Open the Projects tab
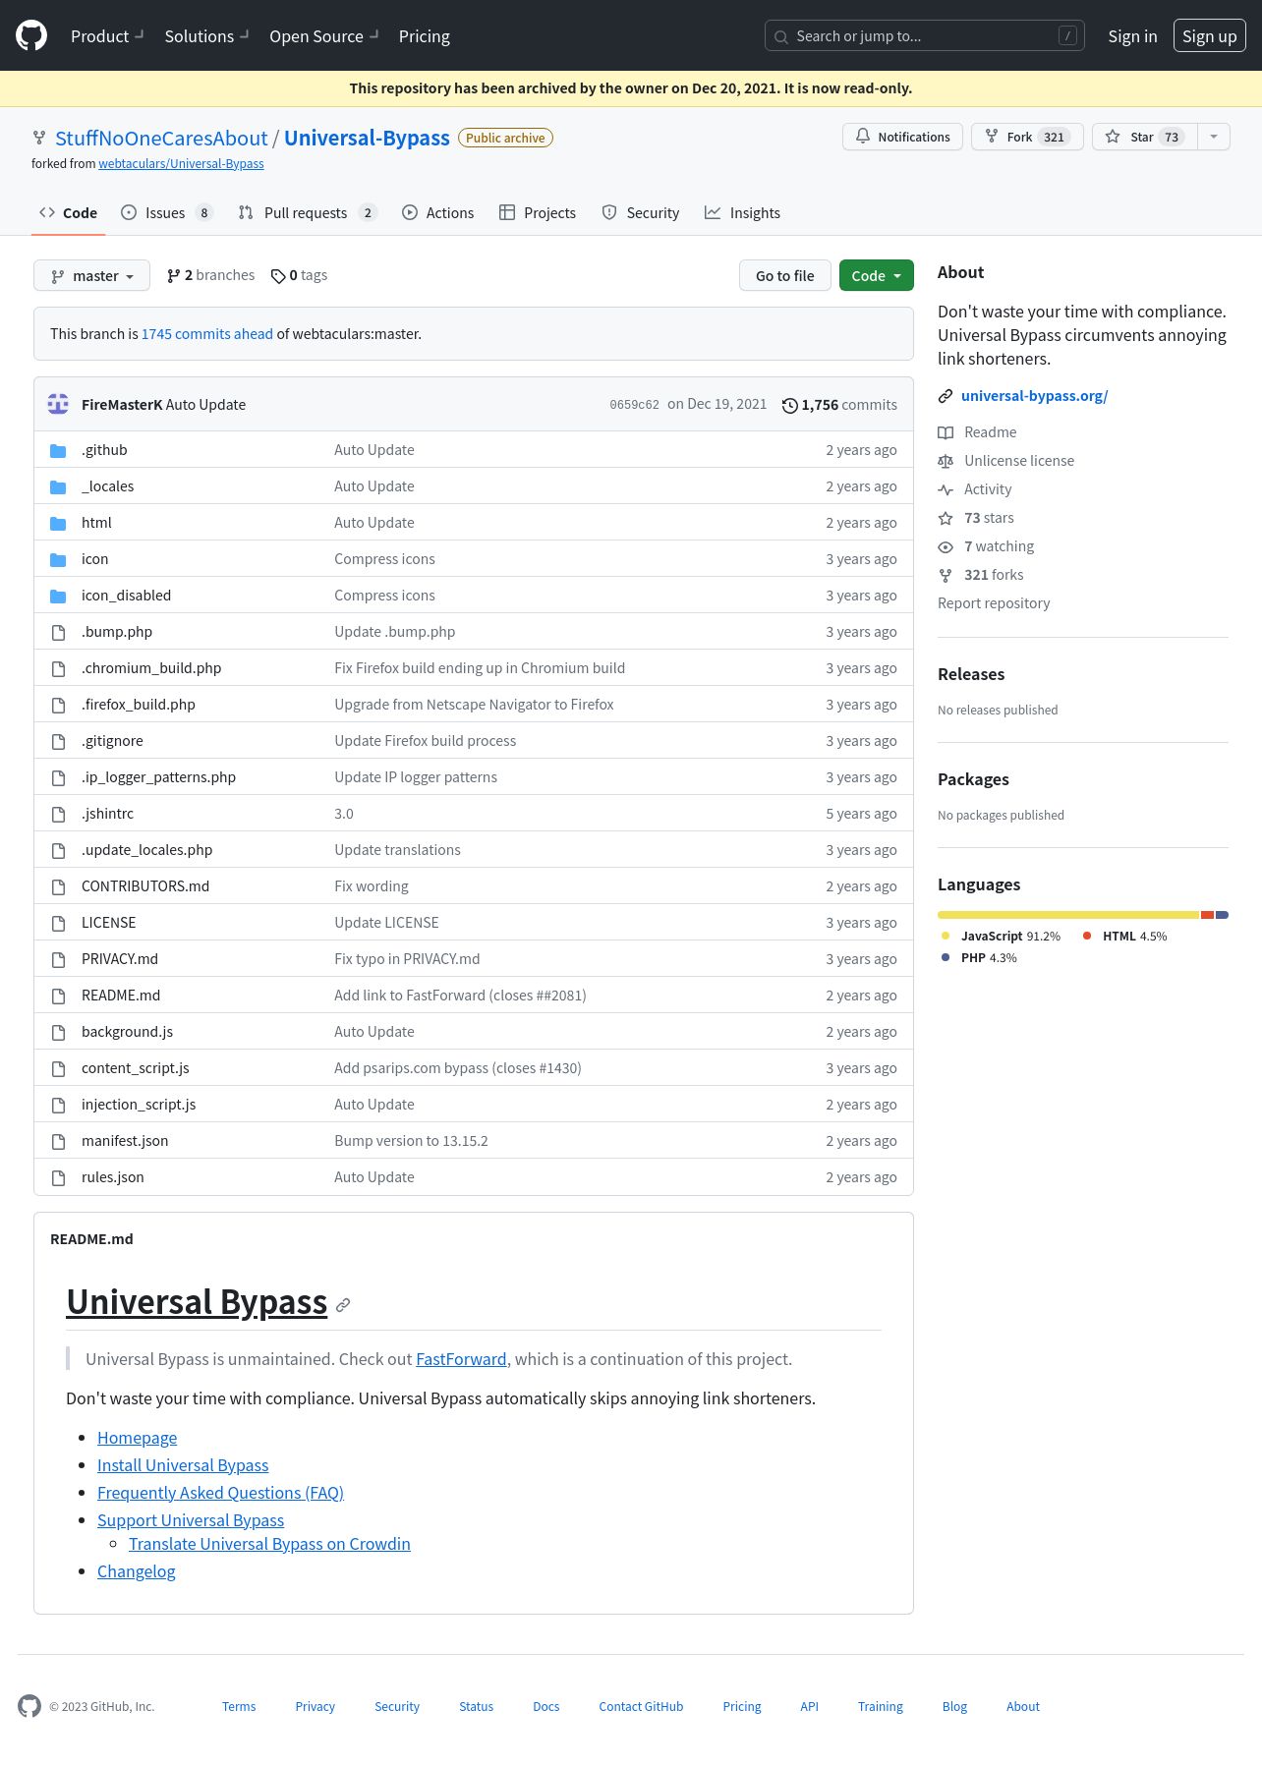This screenshot has width=1262, height=1766. pos(538,213)
